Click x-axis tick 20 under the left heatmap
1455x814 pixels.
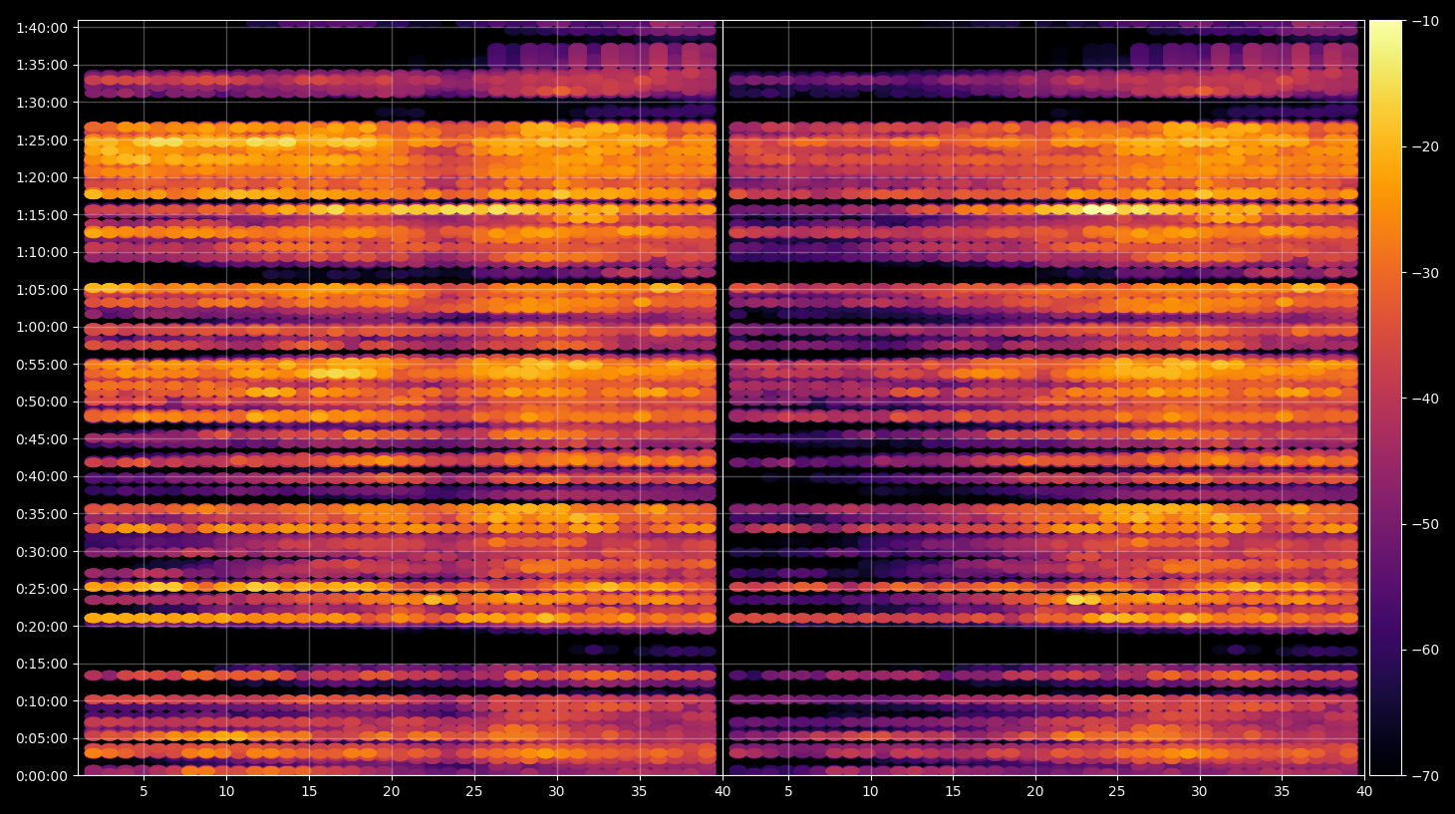point(392,792)
